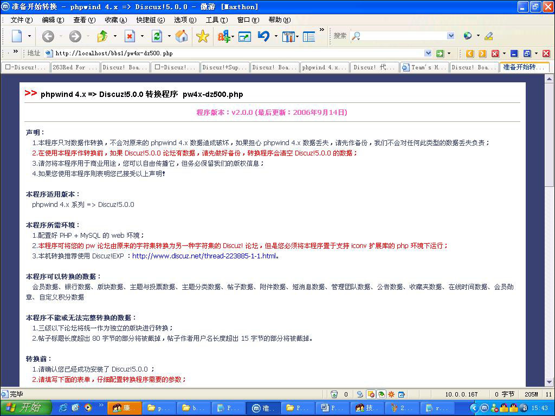Screen dimensions: 555x416
Task: Open the 窗口(W) menu
Action: click(x=248, y=20)
